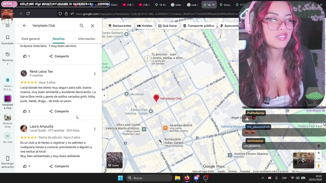Screen dimensions: 326x183
Task: Open Términos link at map bottom
Action: [232, 172]
